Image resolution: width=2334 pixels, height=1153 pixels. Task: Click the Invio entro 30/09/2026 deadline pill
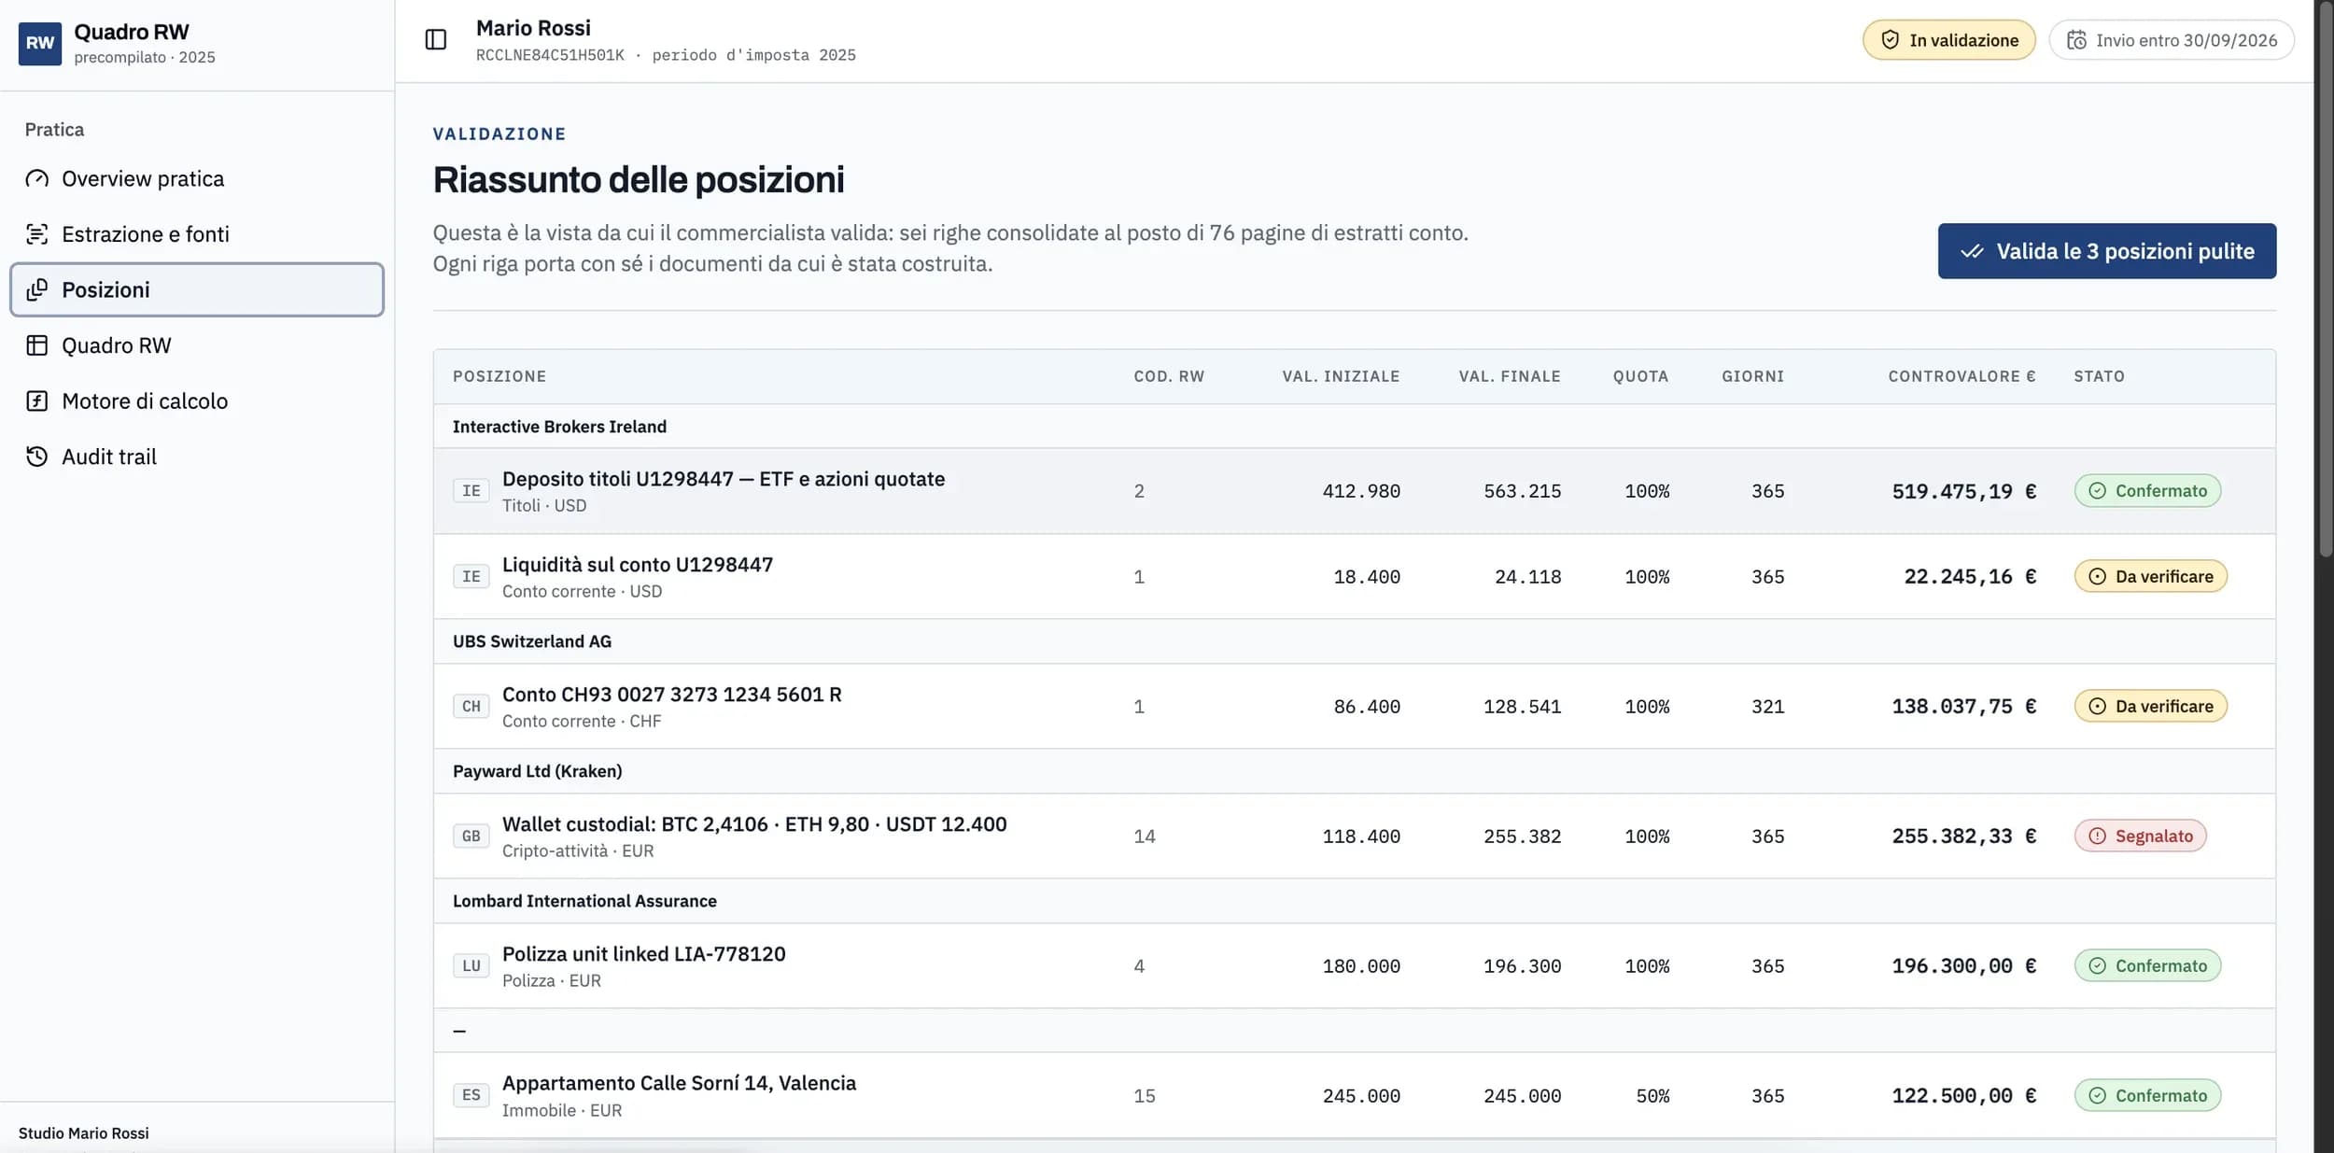click(2172, 40)
